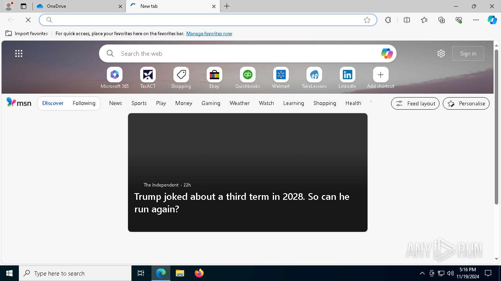The width and height of the screenshot is (501, 281).
Task: Click Import favorites
Action: coord(27,34)
